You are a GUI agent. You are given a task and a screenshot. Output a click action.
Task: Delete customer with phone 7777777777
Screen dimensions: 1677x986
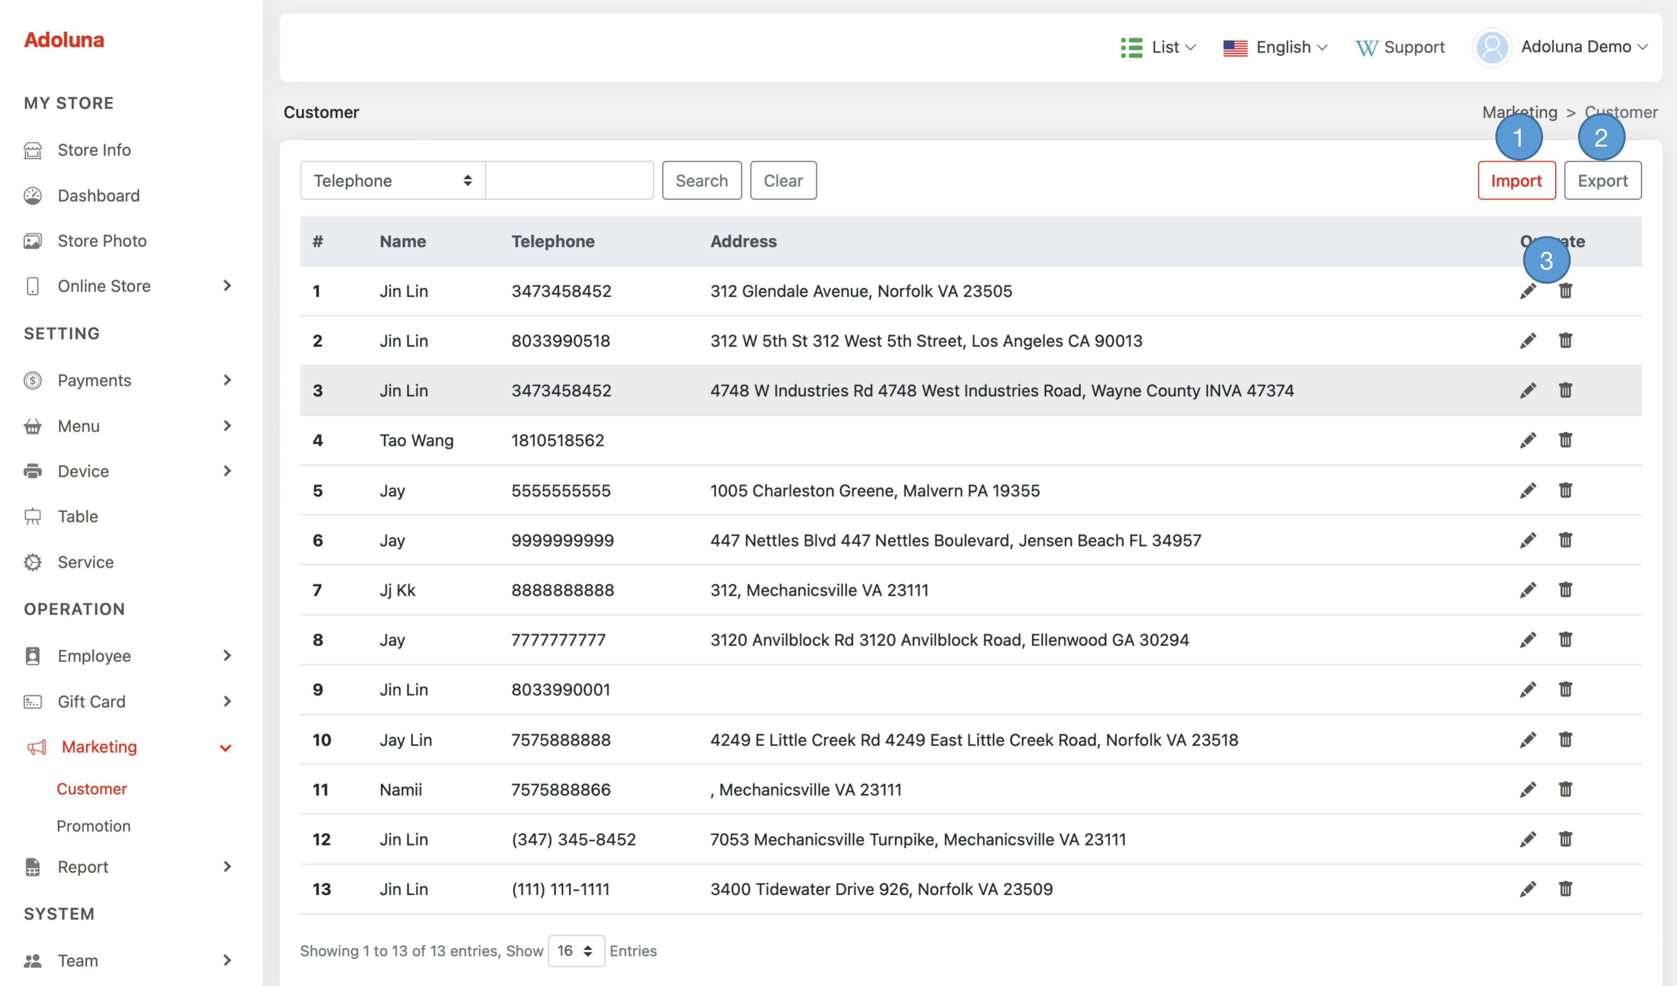1565,640
